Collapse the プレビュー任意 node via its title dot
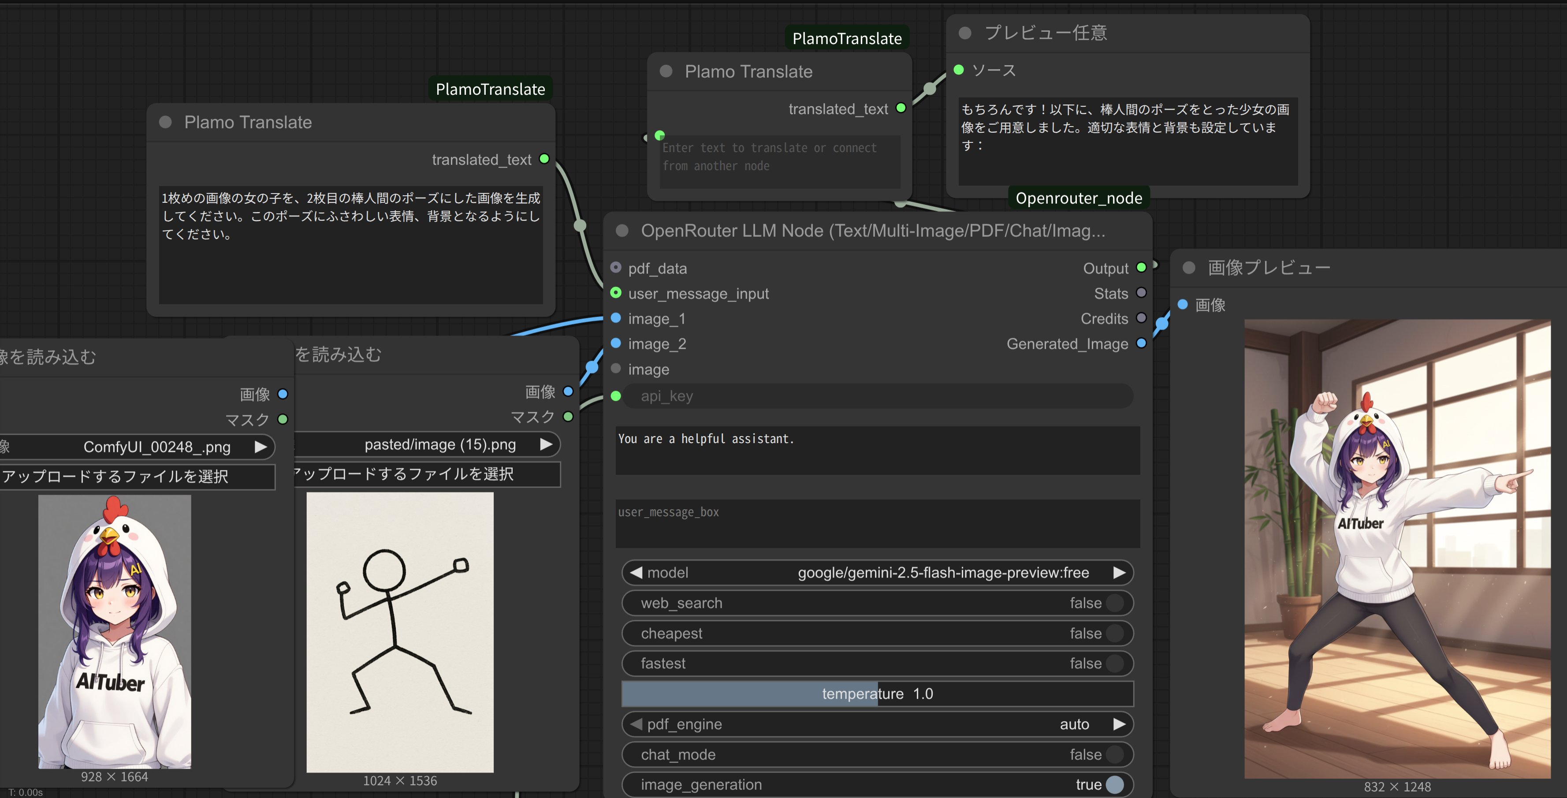This screenshot has width=1567, height=798. point(965,33)
